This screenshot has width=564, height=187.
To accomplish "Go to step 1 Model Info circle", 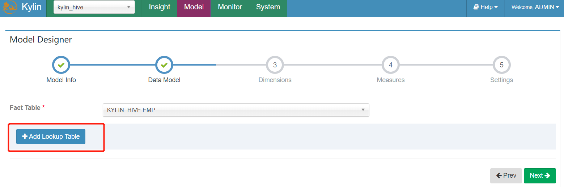I will click(61, 65).
